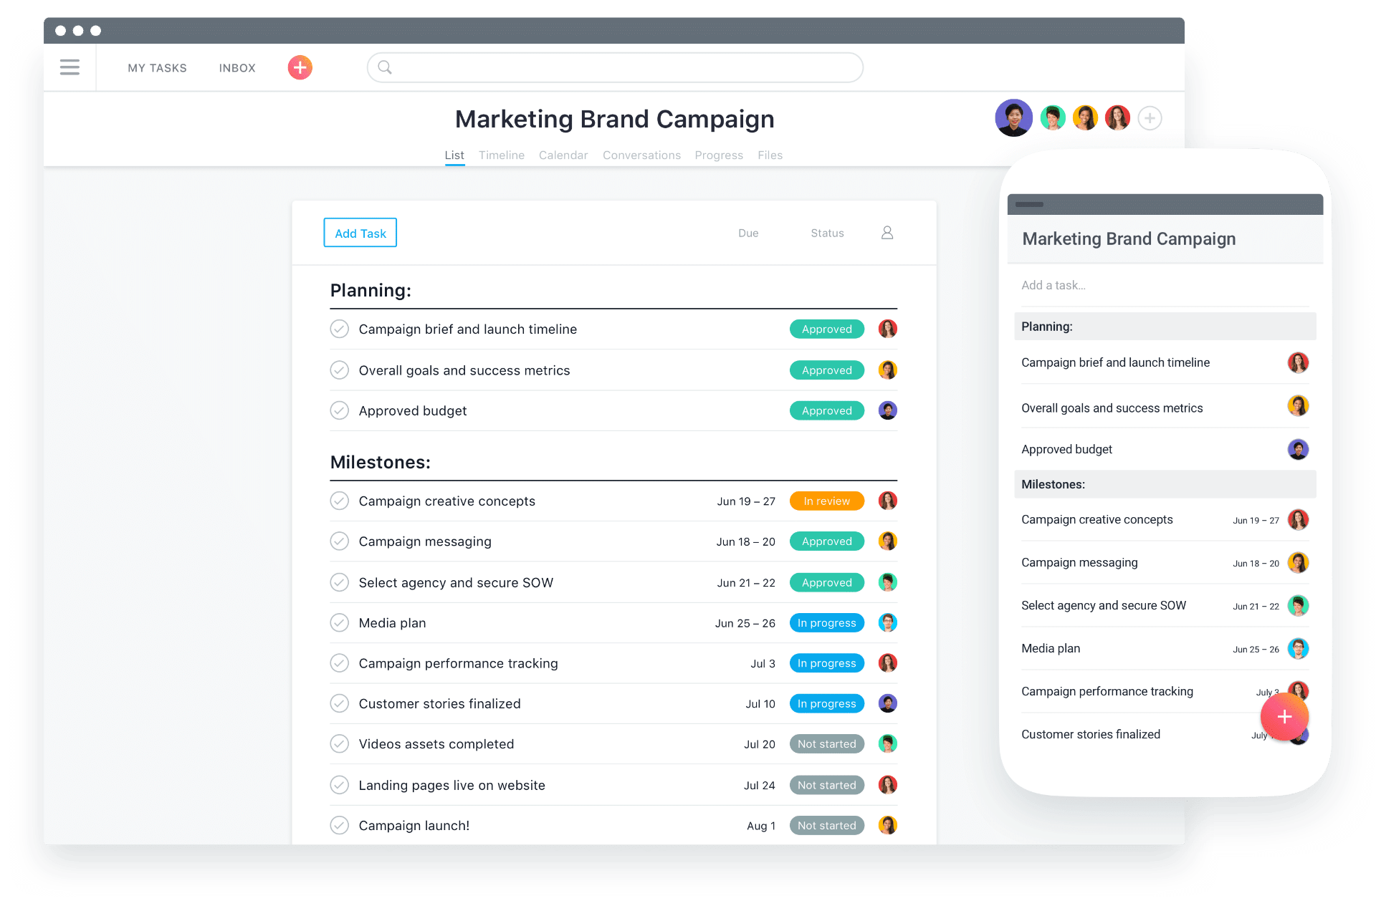
Task: Click the Add Task button
Action: click(360, 232)
